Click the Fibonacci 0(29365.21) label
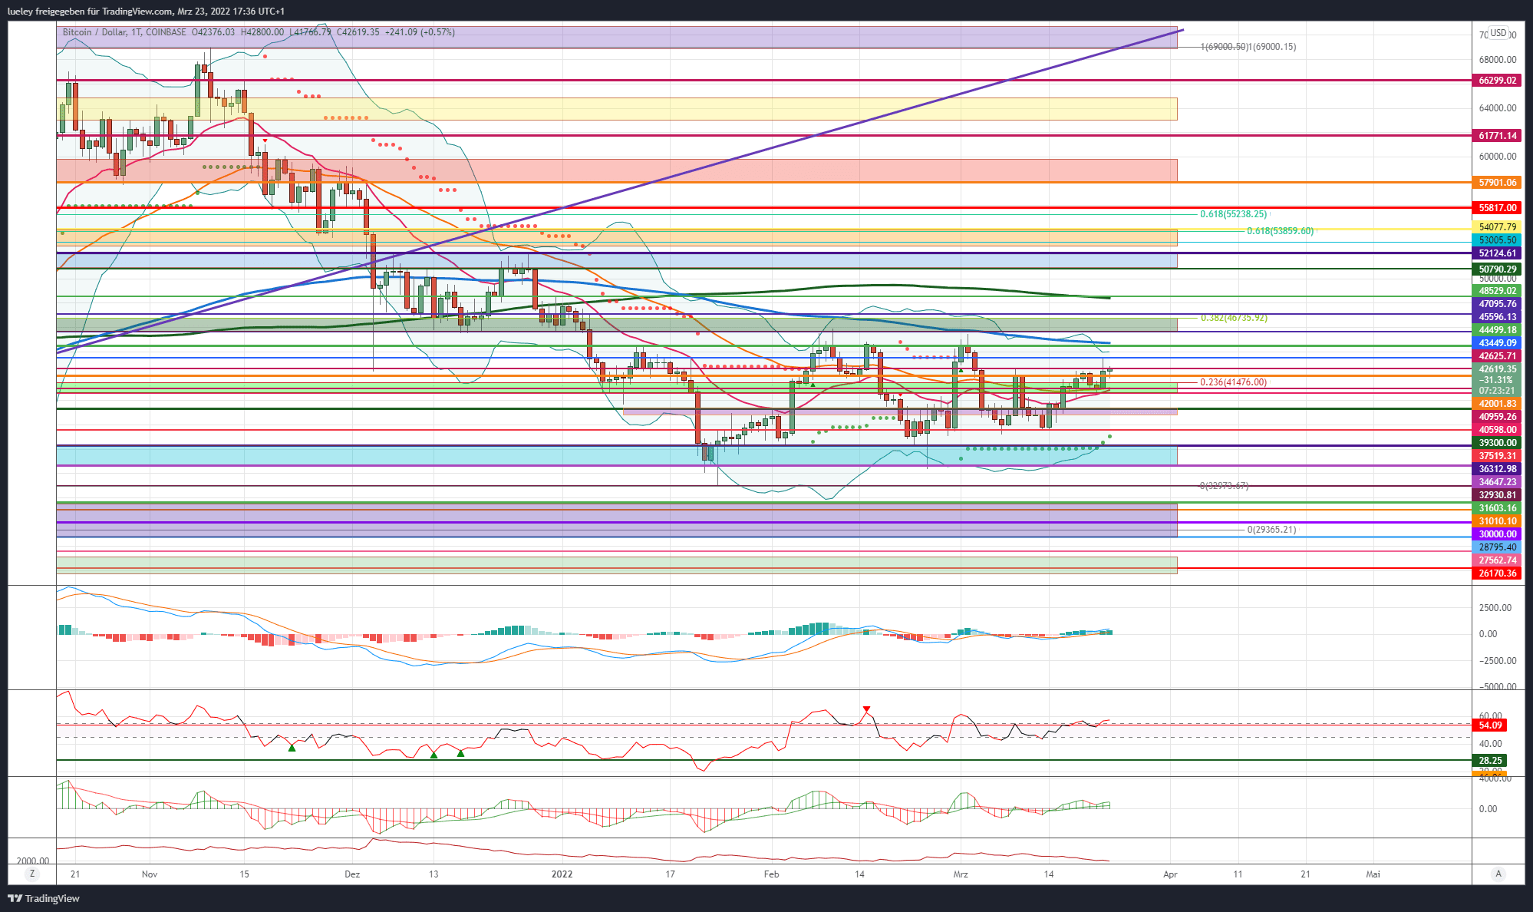Image resolution: width=1533 pixels, height=912 pixels. [x=1271, y=530]
